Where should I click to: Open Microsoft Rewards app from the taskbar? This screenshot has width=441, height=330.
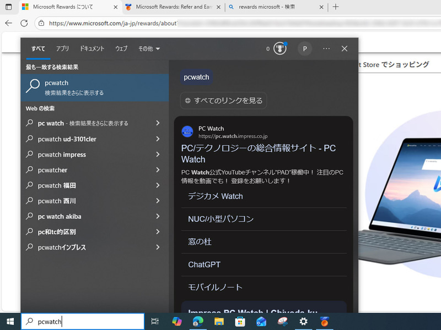(325, 321)
